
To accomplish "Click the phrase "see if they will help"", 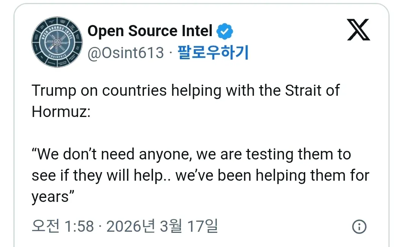I will click(97, 175).
